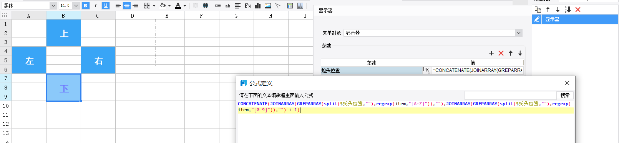619x143 pixels.
Task: Click formula search input field
Action: pyautogui.click(x=510, y=95)
